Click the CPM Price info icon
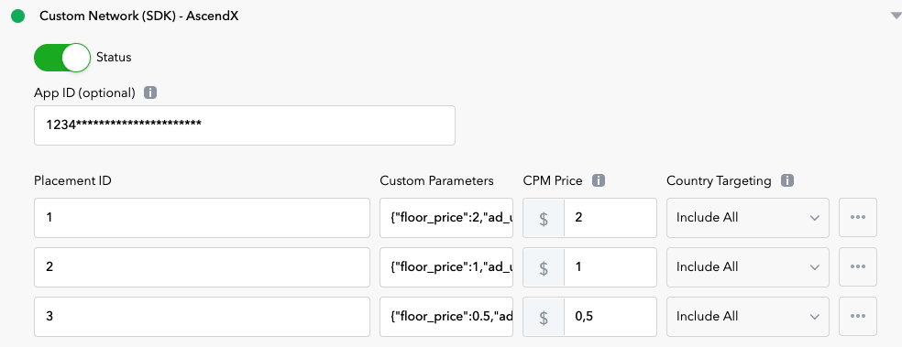The image size is (902, 347). 599,180
